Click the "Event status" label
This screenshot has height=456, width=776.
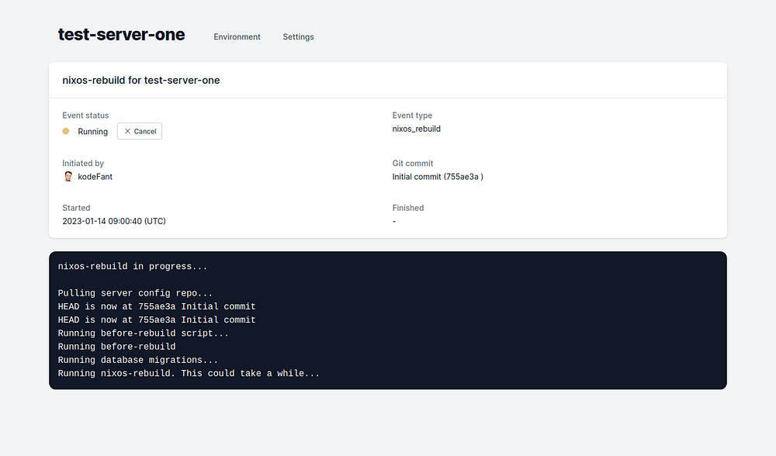(85, 116)
